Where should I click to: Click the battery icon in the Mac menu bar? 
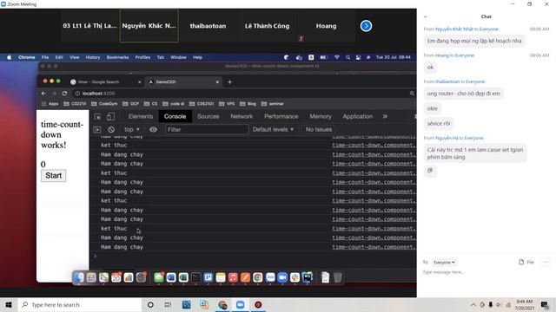point(323,57)
